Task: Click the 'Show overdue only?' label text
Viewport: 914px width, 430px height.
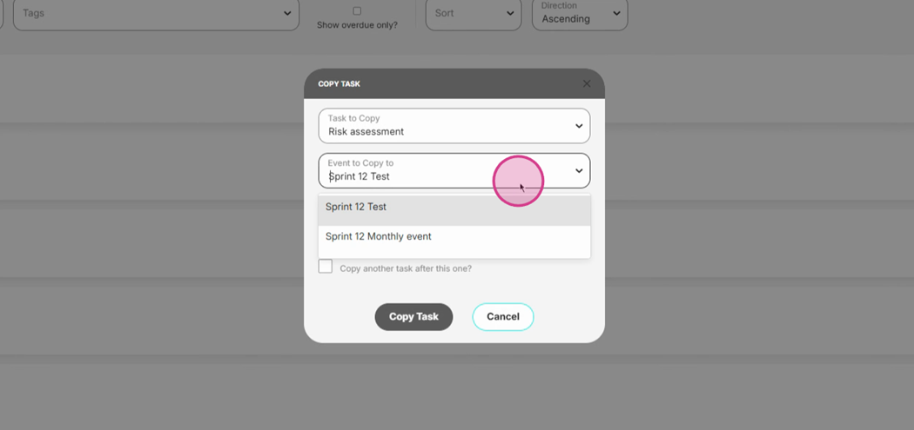Action: pos(357,25)
